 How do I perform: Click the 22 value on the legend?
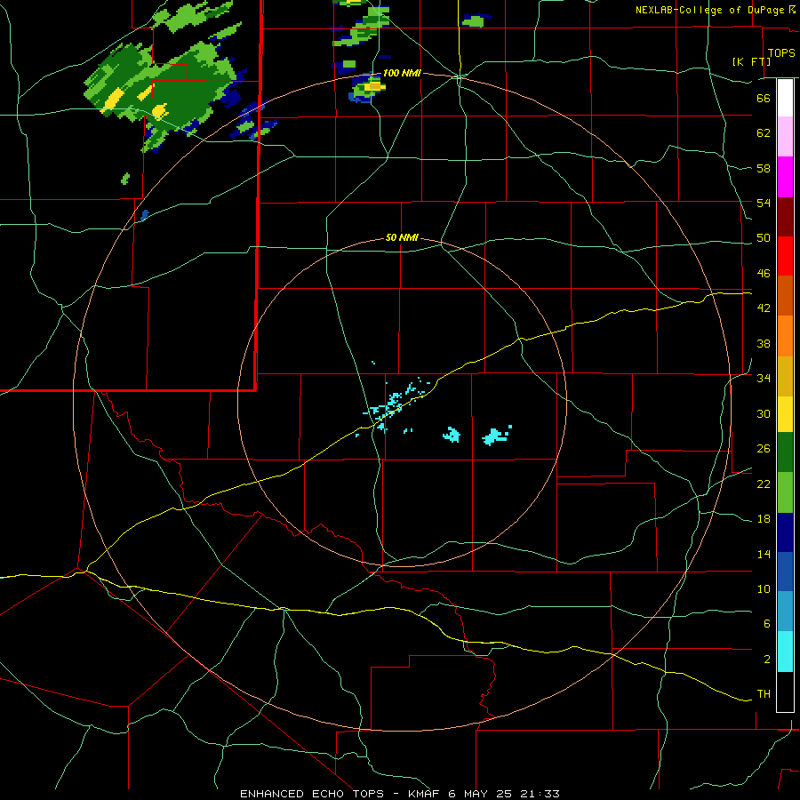tap(764, 484)
